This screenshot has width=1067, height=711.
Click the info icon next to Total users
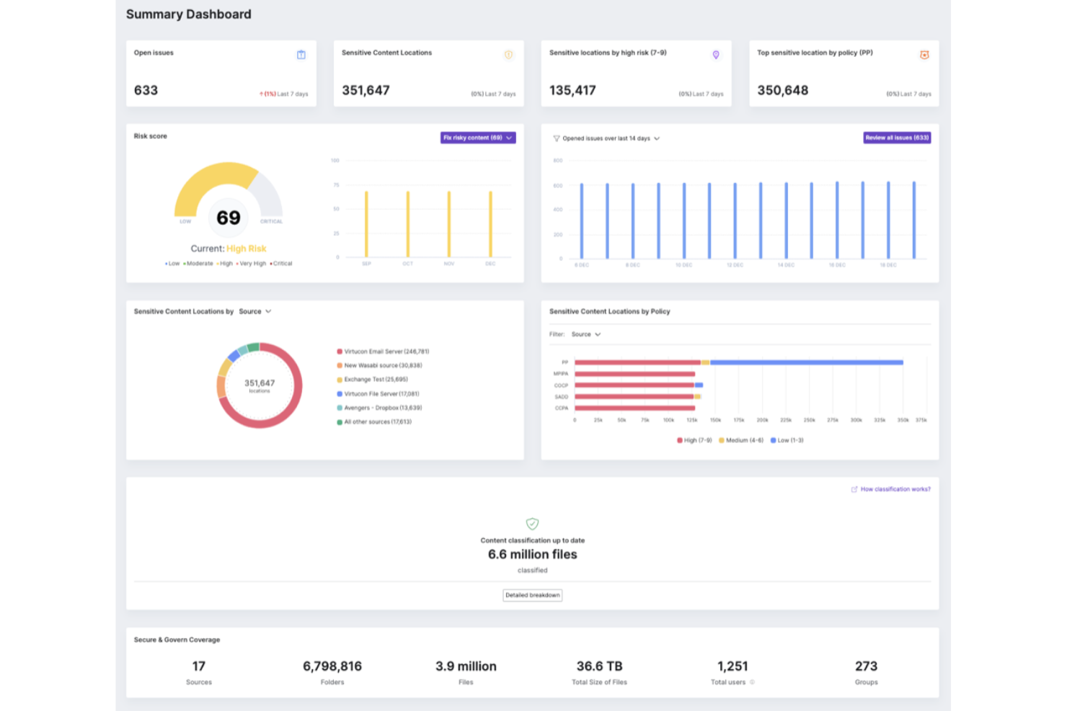click(x=752, y=682)
